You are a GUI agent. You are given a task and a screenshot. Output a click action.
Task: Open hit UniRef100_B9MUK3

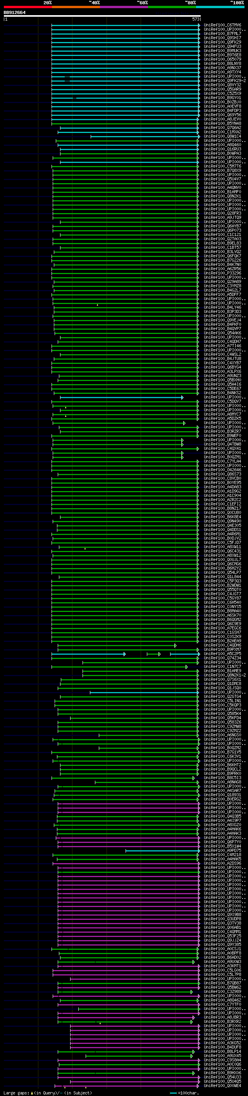click(x=222, y=51)
